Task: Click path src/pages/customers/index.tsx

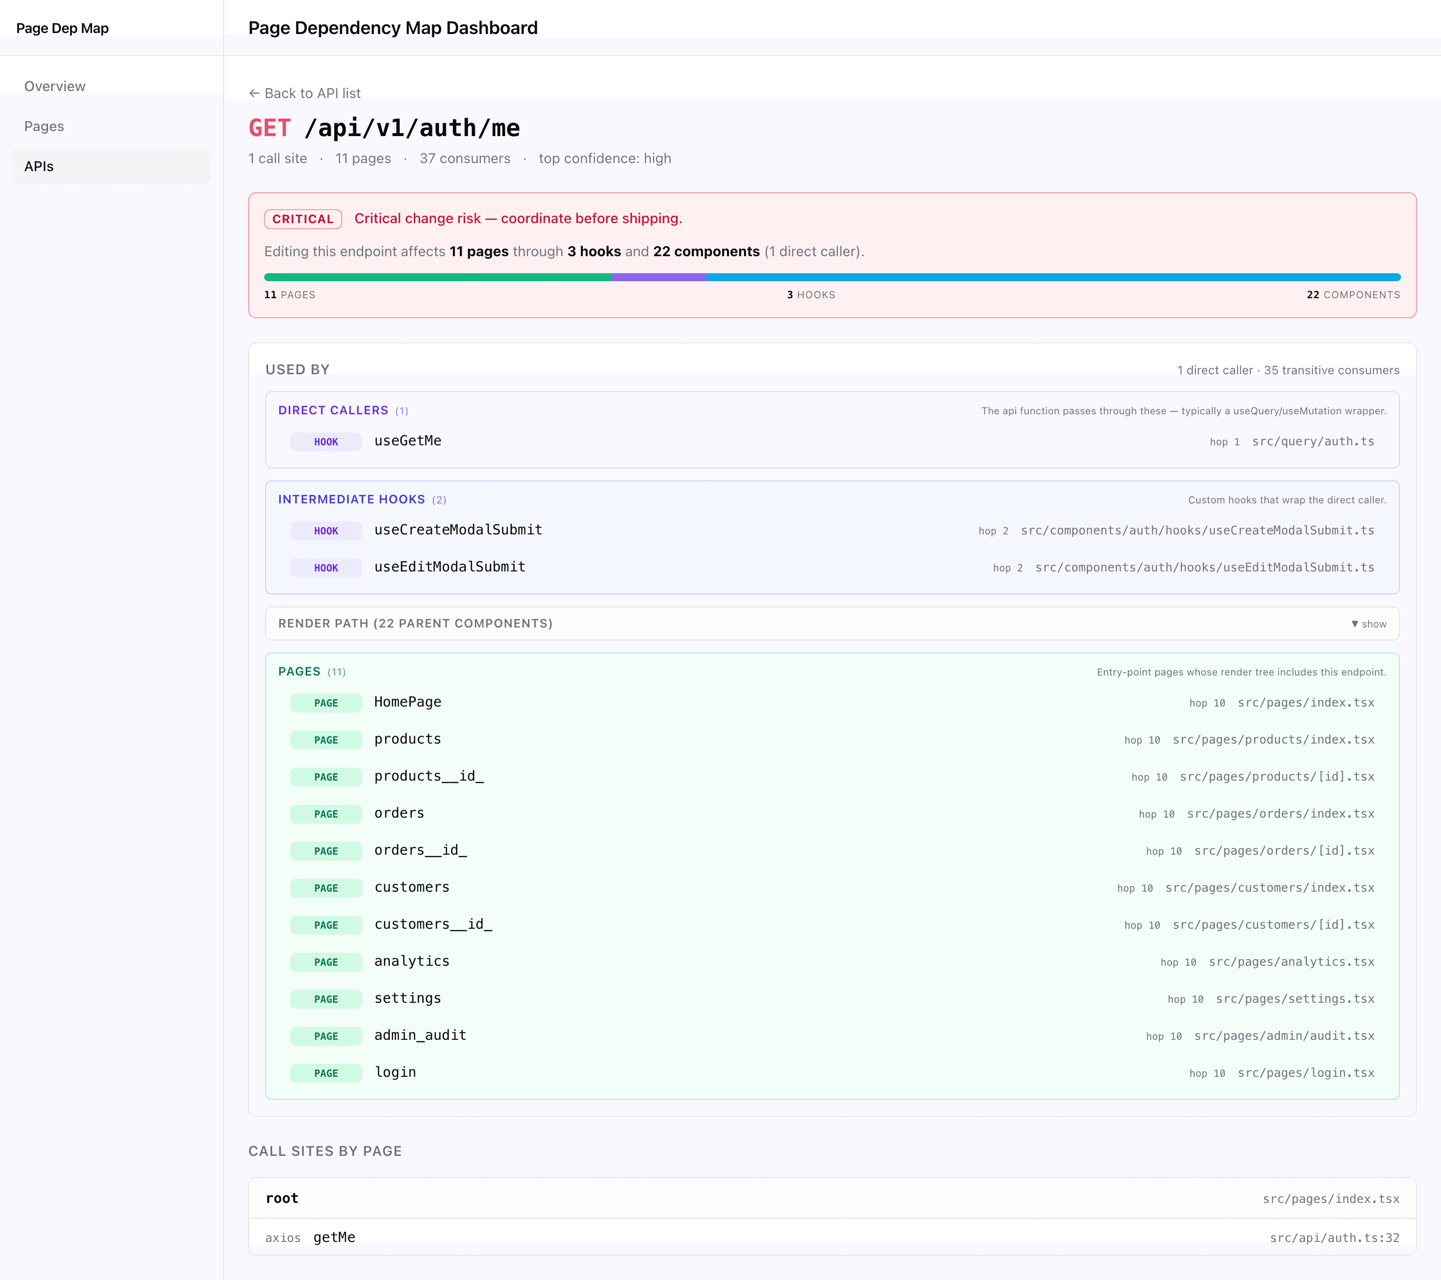Action: tap(1270, 888)
